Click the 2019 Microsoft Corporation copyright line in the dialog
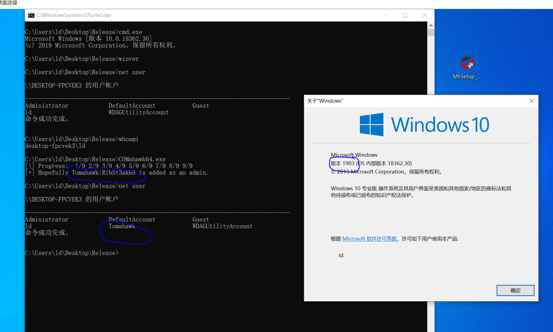 coord(386,172)
